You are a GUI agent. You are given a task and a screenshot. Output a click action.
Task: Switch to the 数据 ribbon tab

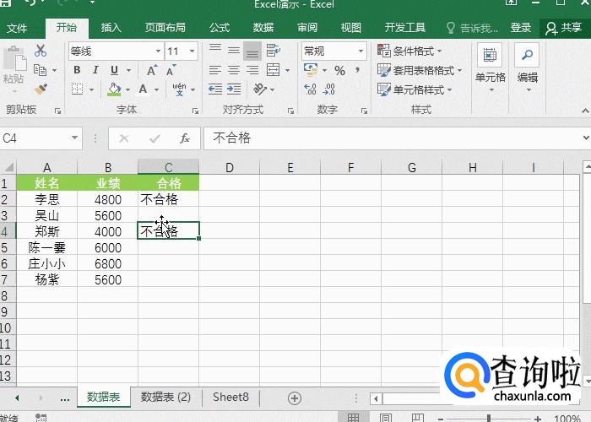tap(263, 28)
